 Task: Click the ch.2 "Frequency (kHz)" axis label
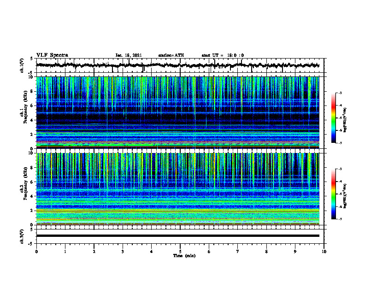(x=25, y=183)
